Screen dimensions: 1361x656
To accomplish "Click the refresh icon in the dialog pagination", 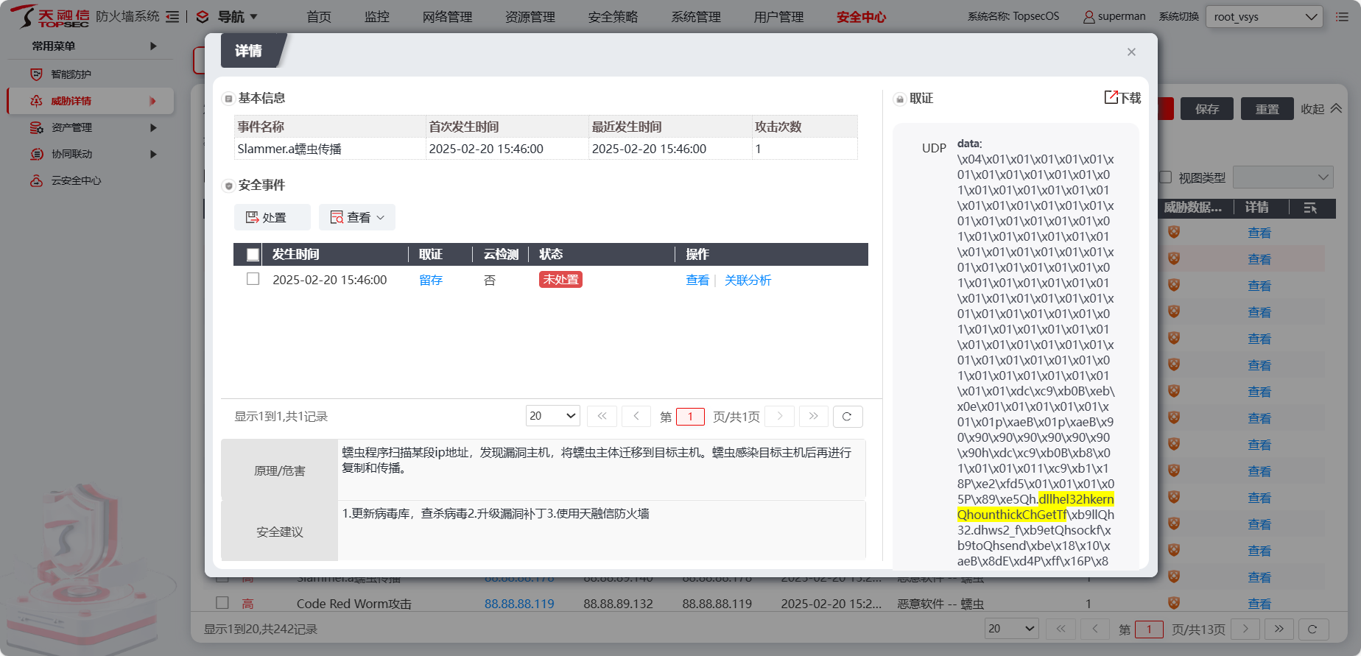I will [x=847, y=417].
